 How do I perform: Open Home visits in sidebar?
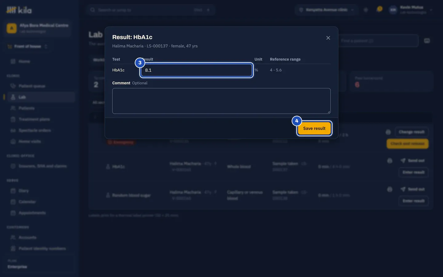[41, 142]
